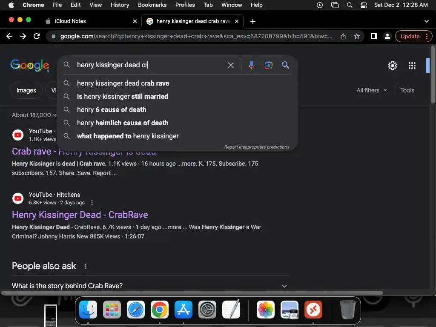Open Chrome's three-dot menu next to Update
This screenshot has width=436, height=327.
coord(427,36)
